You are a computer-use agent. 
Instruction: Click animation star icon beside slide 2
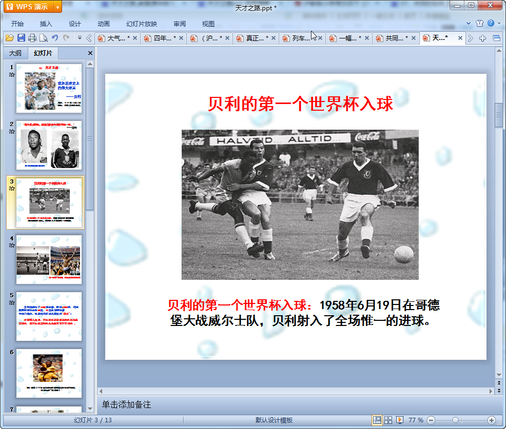click(x=12, y=132)
